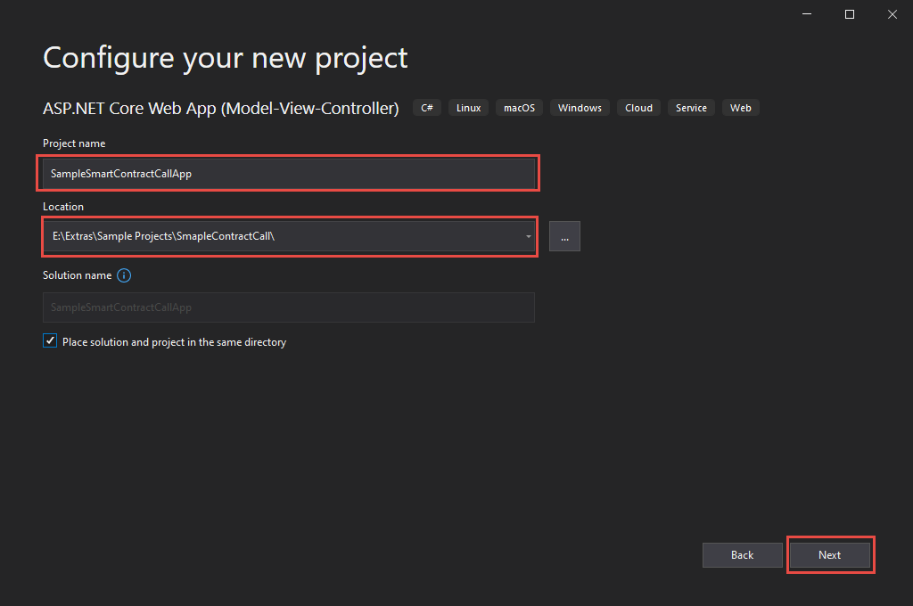Select the Solution name text box

(288, 307)
